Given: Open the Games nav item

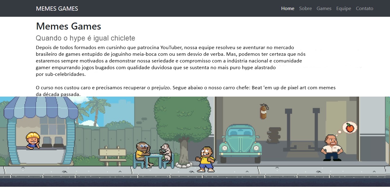Looking at the screenshot, I should click(324, 9).
